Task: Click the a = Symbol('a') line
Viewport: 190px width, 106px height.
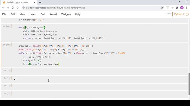Action: tap(32, 60)
